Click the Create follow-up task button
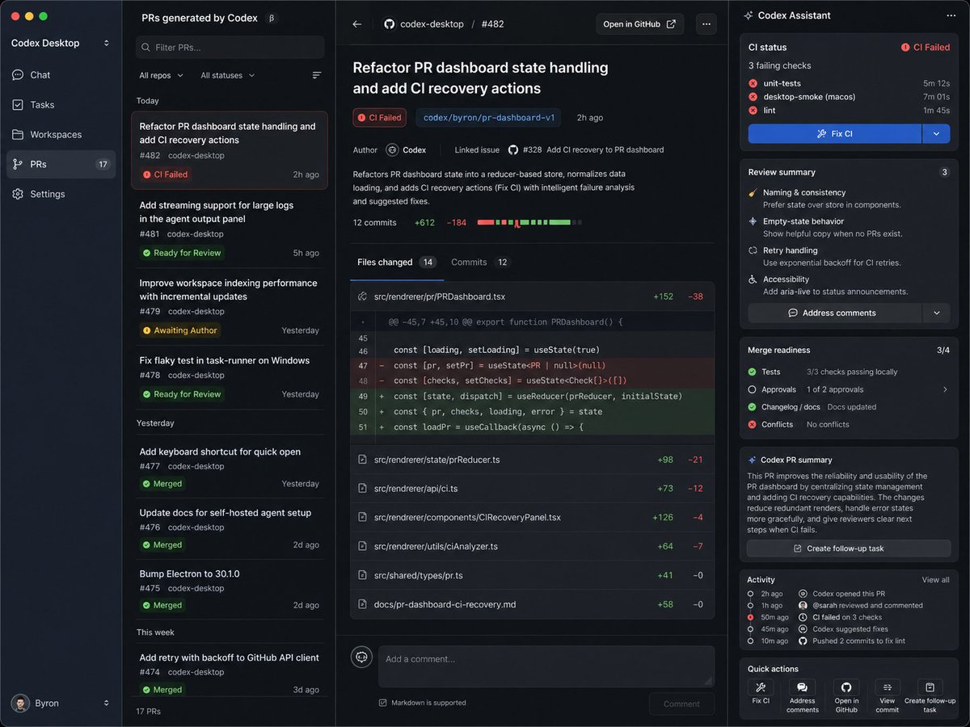The height and width of the screenshot is (727, 970). tap(849, 548)
